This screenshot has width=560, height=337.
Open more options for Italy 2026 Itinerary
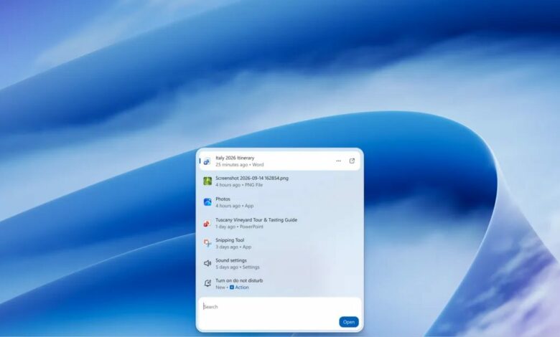(338, 161)
